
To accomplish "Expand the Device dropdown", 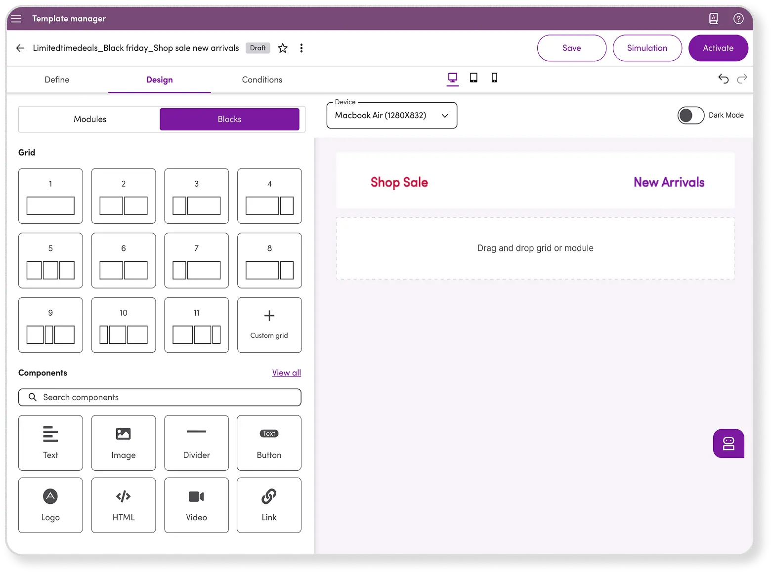I will (x=391, y=116).
